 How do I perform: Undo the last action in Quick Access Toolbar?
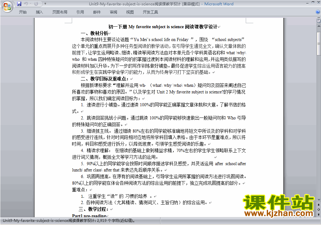click(x=26, y=4)
